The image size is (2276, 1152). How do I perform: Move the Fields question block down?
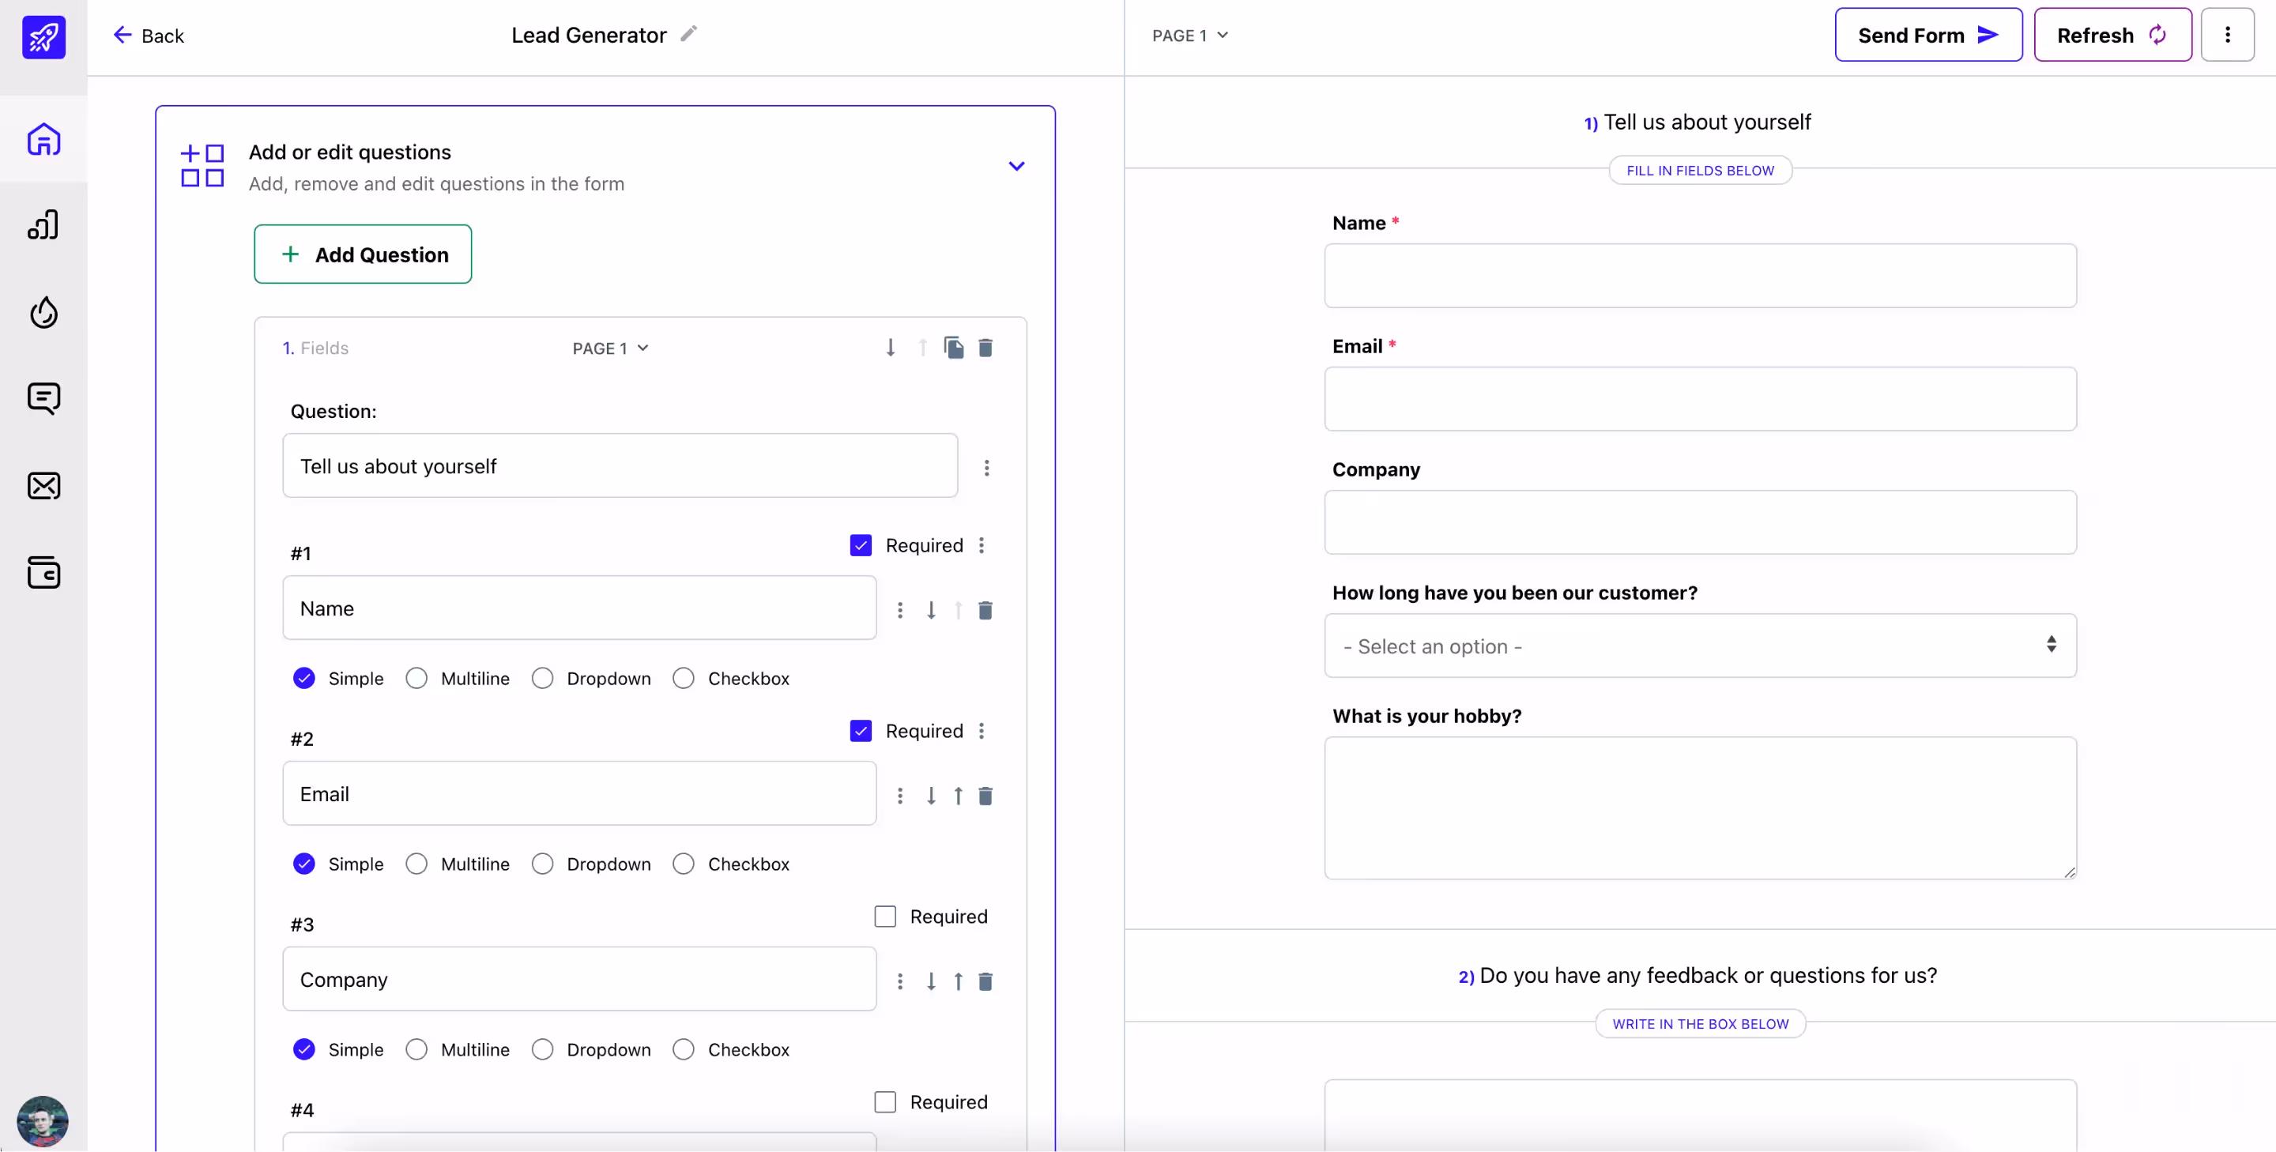[891, 347]
